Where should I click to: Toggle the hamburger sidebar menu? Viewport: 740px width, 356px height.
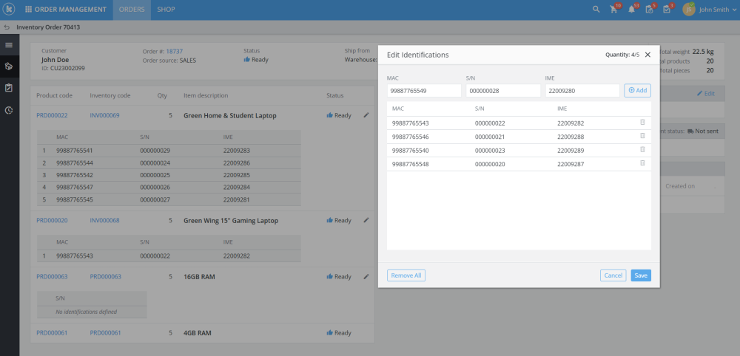click(x=9, y=45)
